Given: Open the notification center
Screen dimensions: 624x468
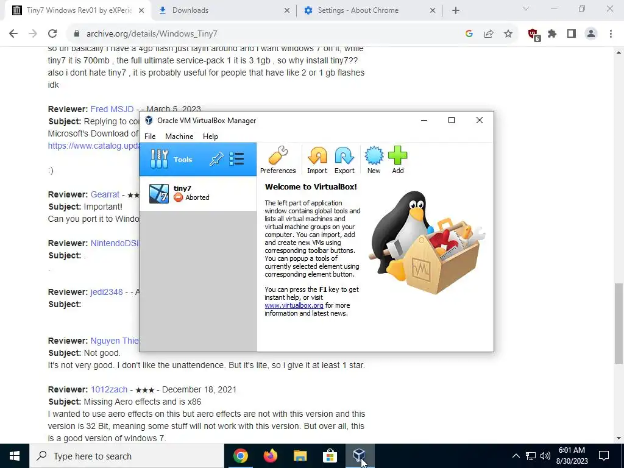Looking at the screenshot, I should click(604, 456).
